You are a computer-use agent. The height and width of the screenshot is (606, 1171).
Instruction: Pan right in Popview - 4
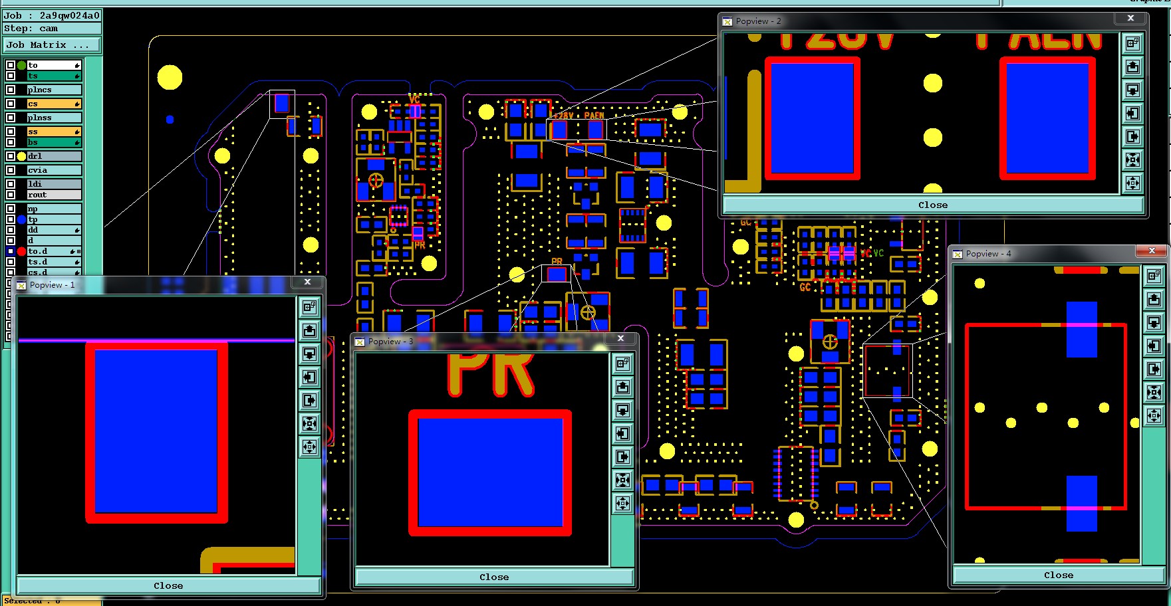[1154, 369]
